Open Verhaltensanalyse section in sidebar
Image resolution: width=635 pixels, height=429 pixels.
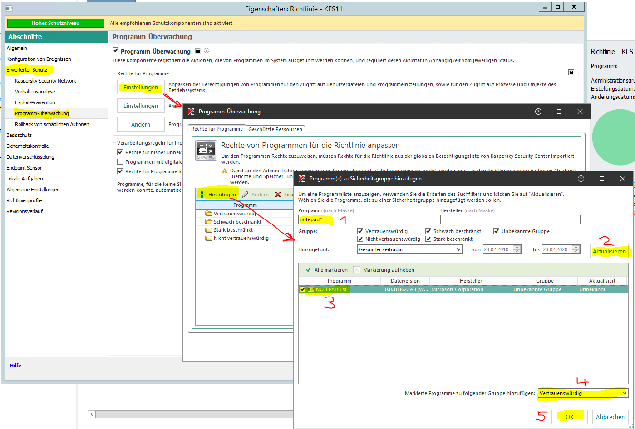[x=35, y=92]
